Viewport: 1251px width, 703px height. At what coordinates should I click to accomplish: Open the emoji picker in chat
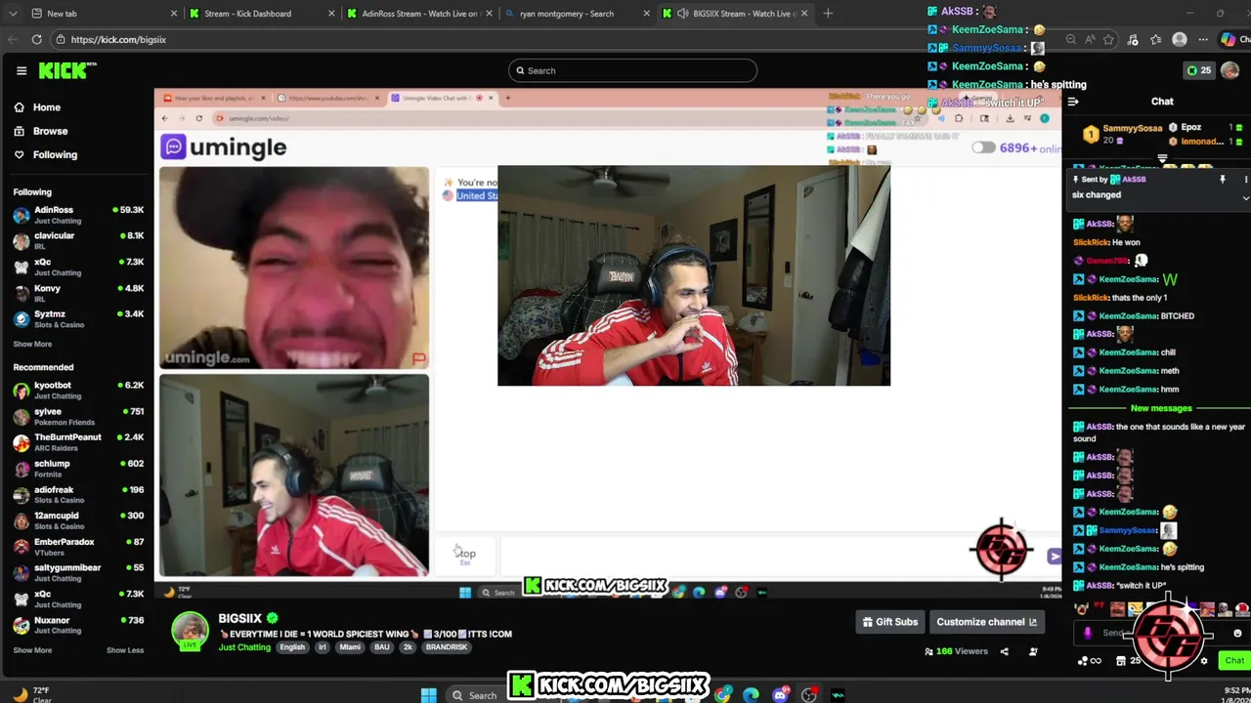pos(1237,633)
